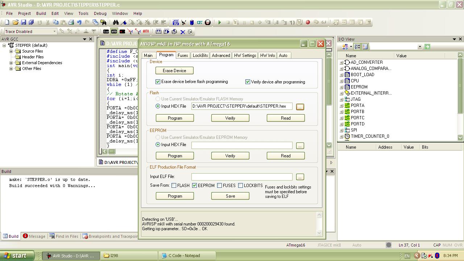Click the Flash Program button

[175, 118]
